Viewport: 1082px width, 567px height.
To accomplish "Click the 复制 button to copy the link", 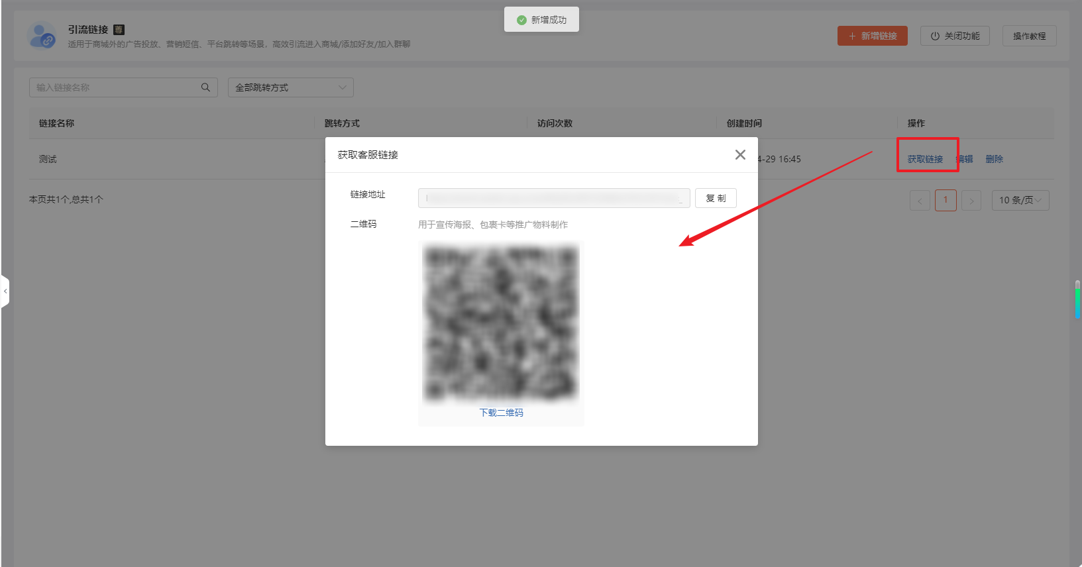I will coord(716,198).
